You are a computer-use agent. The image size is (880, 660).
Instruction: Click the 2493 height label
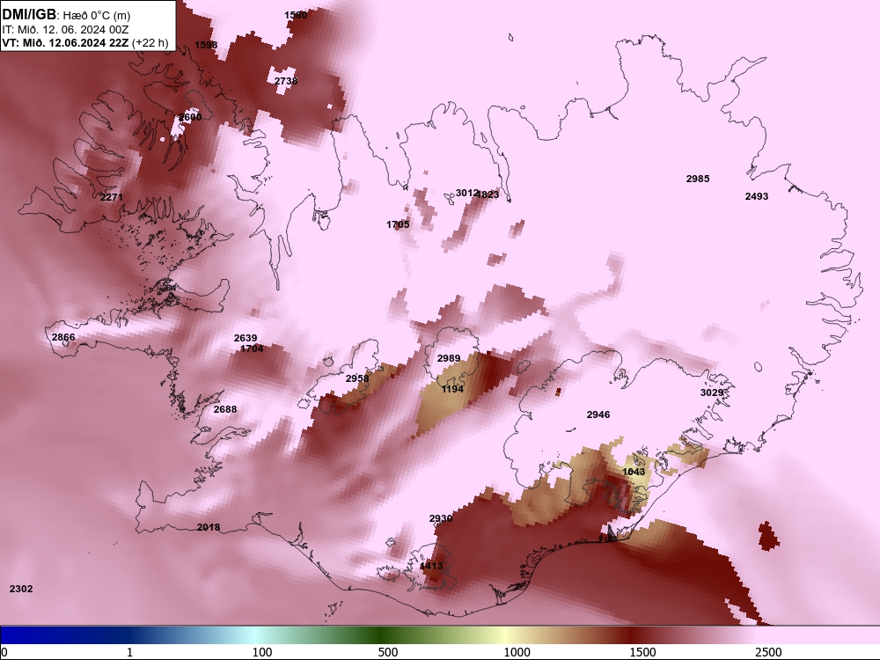[757, 196]
